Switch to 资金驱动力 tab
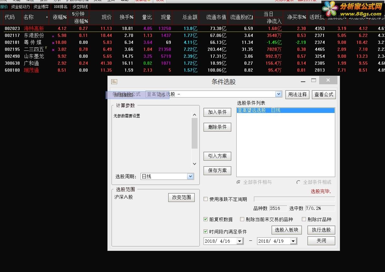 (x=20, y=7)
